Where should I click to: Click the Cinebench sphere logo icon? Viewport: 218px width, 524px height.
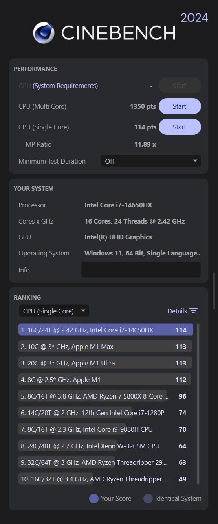point(44,33)
